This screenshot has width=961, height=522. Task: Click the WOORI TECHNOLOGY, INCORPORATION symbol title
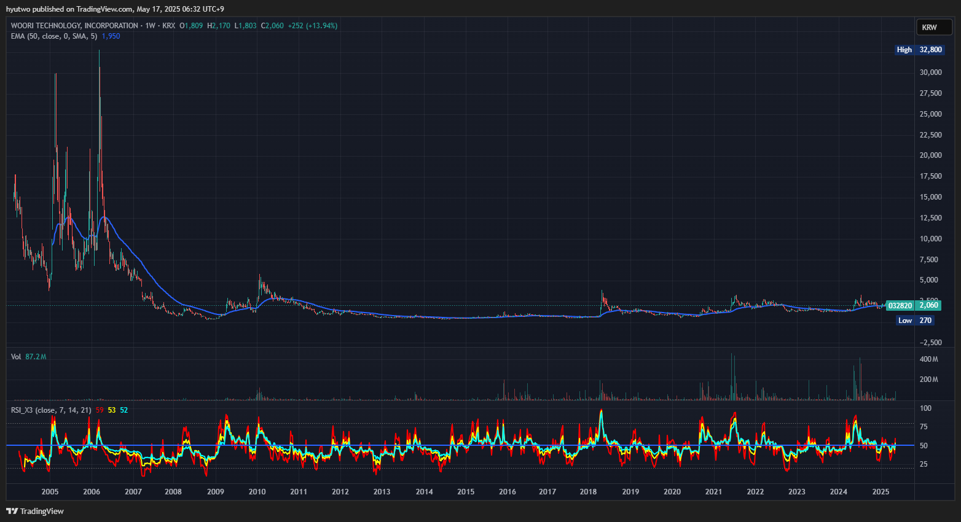pos(74,26)
